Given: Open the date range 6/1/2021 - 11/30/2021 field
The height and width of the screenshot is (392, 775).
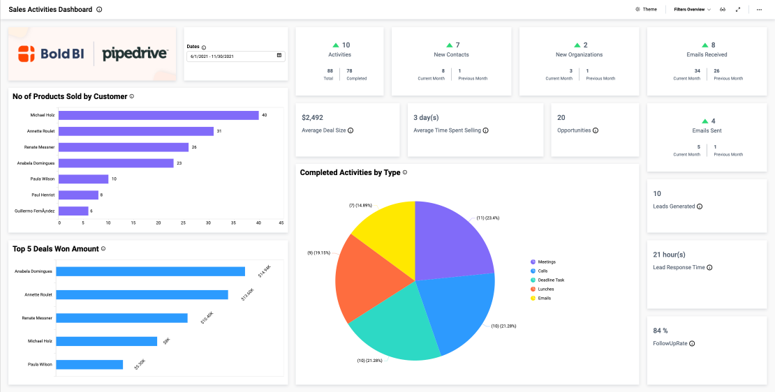Looking at the screenshot, I should point(230,55).
